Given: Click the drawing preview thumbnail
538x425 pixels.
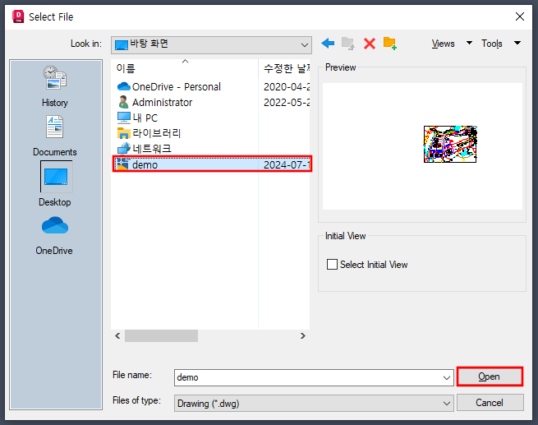Looking at the screenshot, I should click(450, 144).
